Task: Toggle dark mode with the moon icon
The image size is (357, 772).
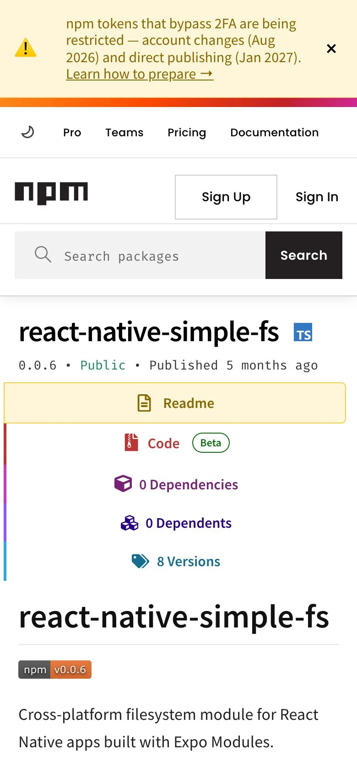Action: pyautogui.click(x=28, y=132)
